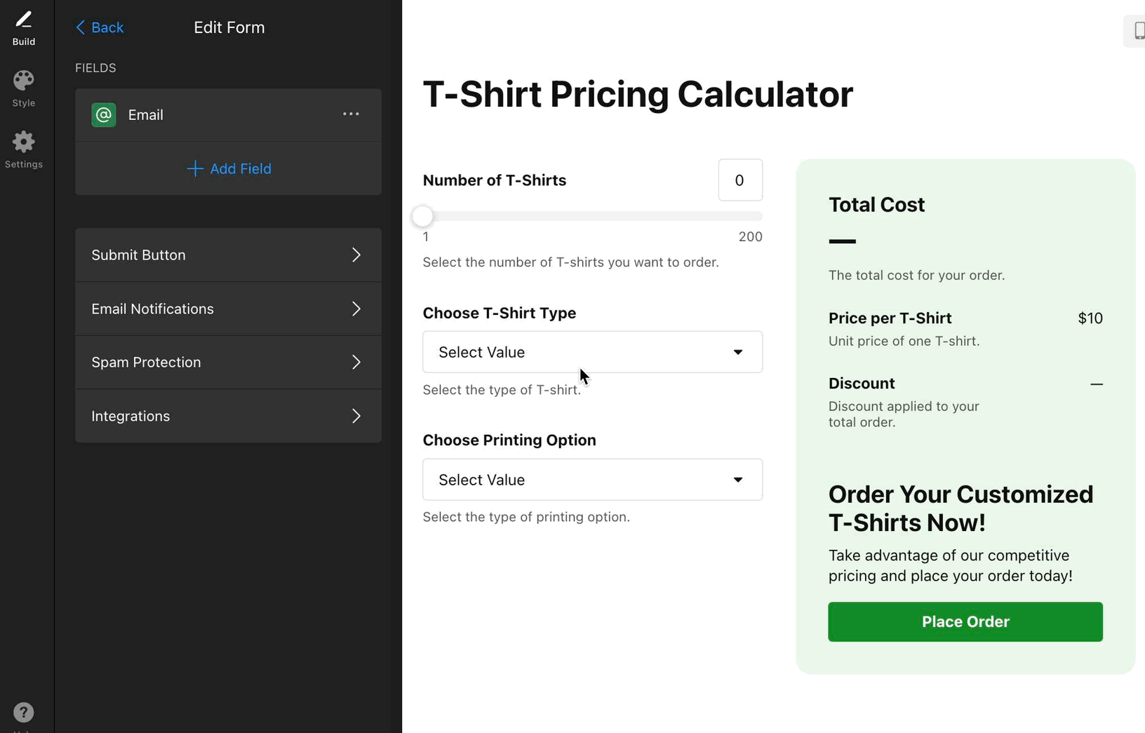Click the plus icon beside Add Field
The height and width of the screenshot is (733, 1145).
(194, 169)
